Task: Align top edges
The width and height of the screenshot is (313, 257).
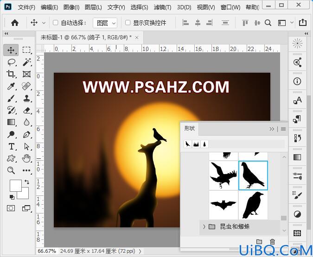Action: click(245, 23)
